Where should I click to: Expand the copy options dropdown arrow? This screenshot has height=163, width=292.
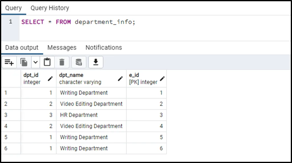point(35,62)
